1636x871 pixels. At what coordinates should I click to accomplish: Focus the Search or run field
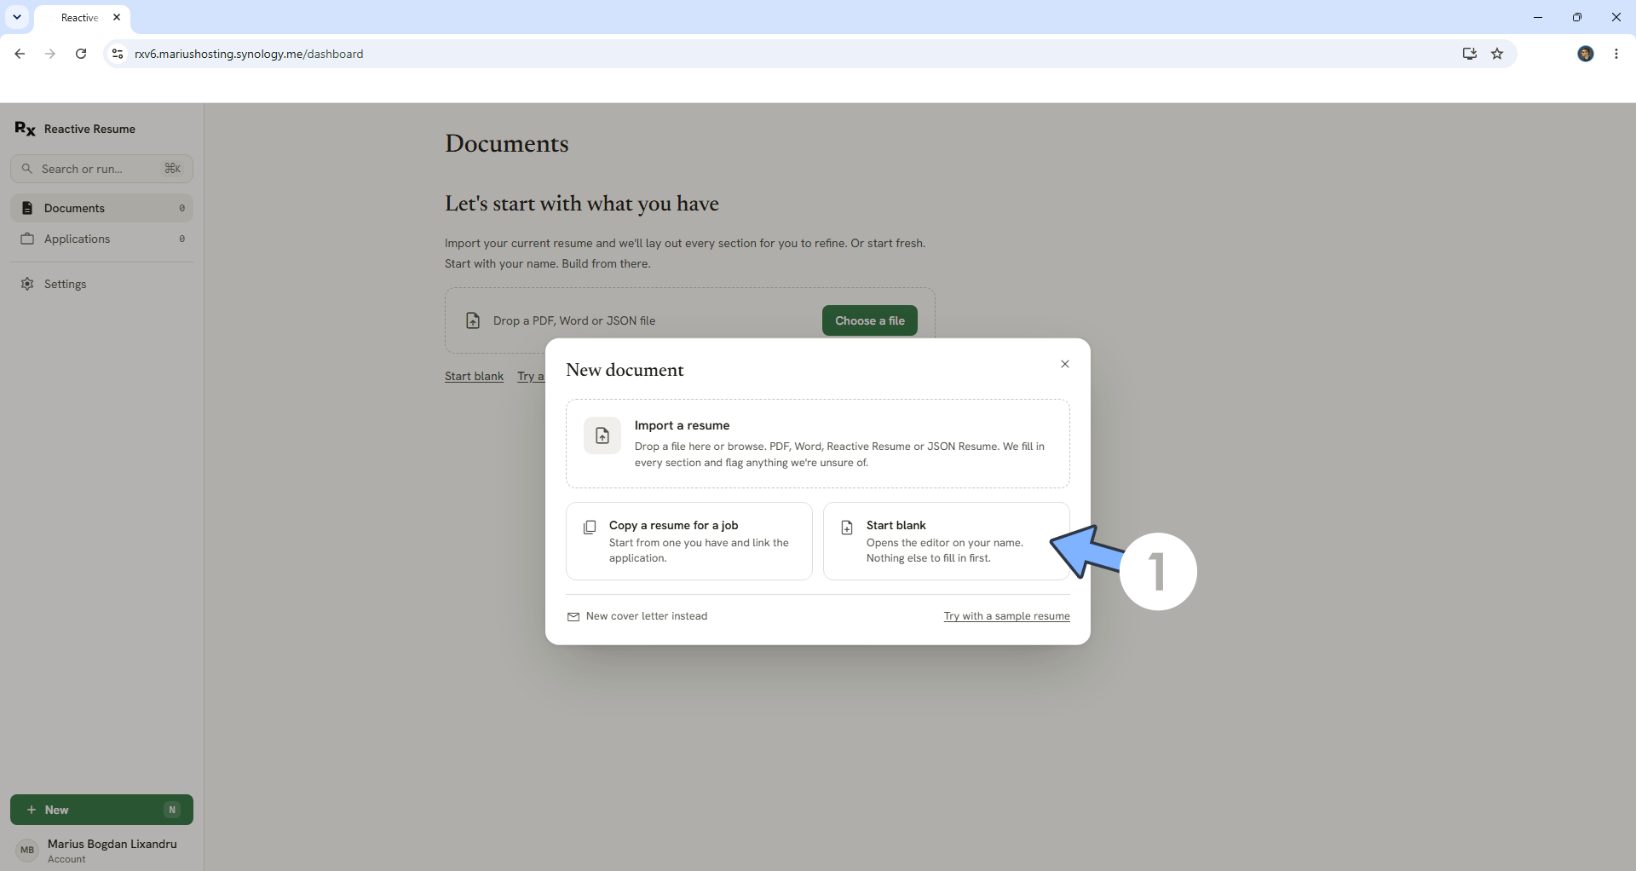tap(101, 169)
